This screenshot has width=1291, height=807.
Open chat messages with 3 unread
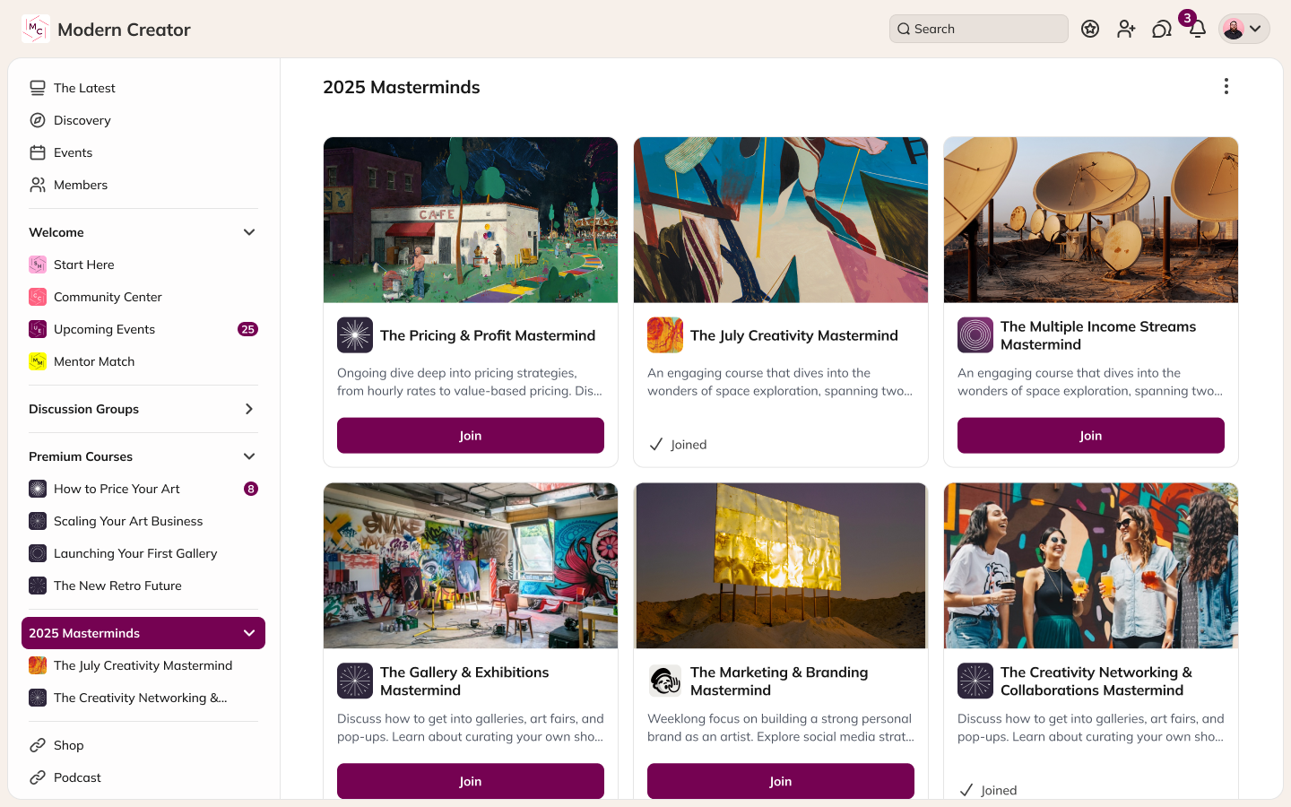pyautogui.click(x=1162, y=28)
